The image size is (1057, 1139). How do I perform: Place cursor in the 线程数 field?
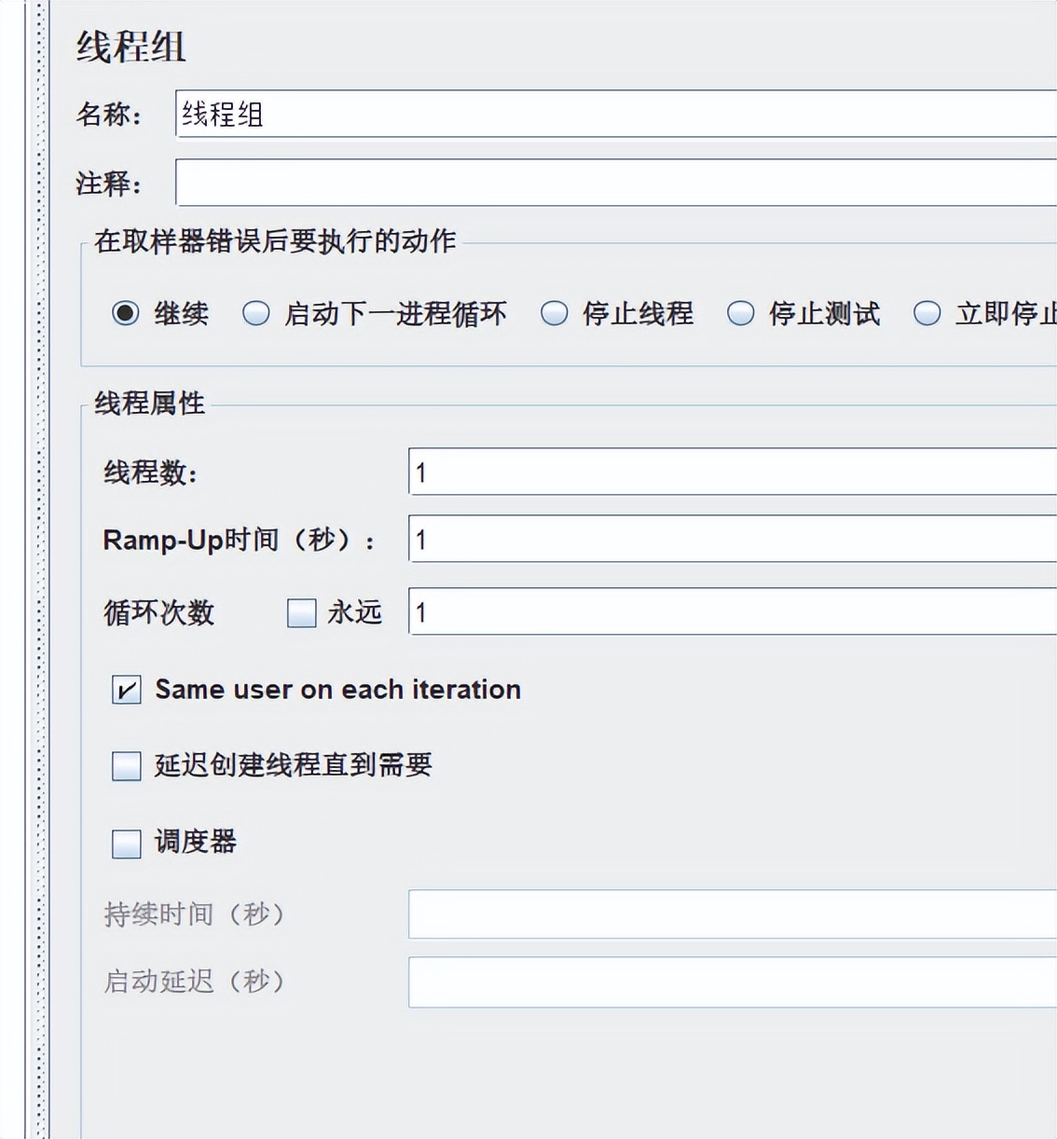point(652,472)
